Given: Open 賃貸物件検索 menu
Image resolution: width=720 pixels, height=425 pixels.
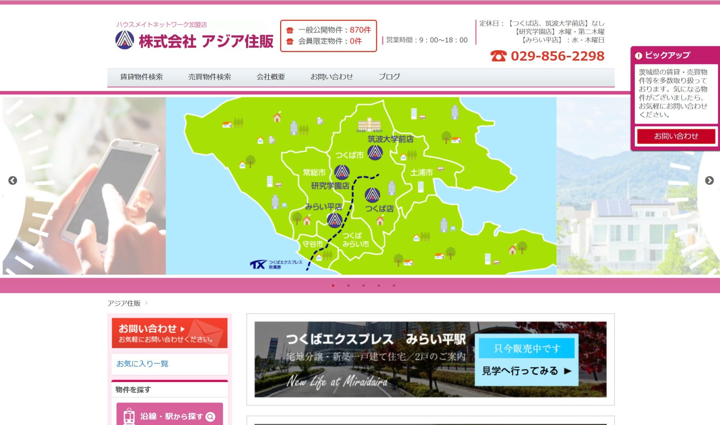Looking at the screenshot, I should point(141,77).
